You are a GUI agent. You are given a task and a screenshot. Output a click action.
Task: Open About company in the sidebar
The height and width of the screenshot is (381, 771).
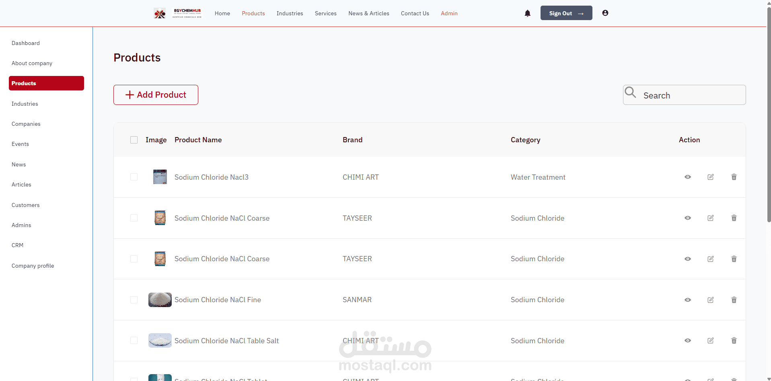(x=32, y=63)
